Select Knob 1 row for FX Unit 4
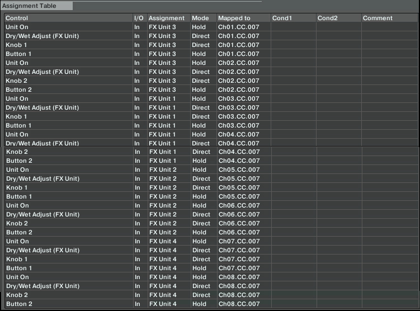The height and width of the screenshot is (311, 420). click(x=211, y=259)
